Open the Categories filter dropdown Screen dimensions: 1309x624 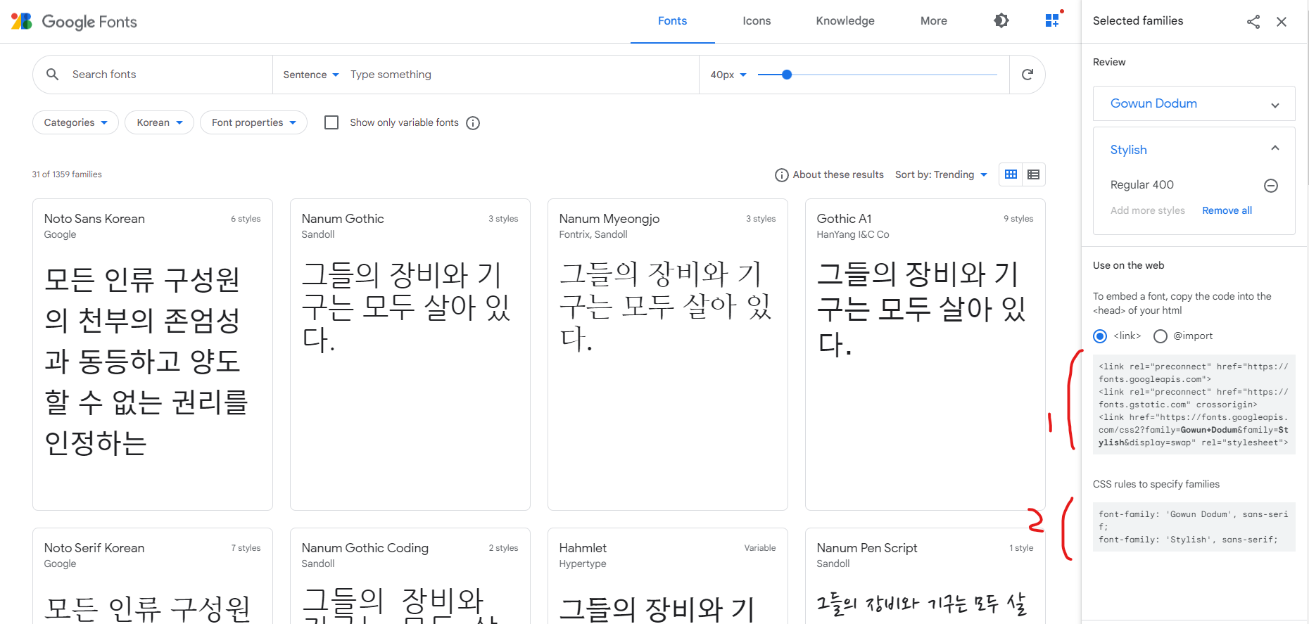click(x=75, y=122)
